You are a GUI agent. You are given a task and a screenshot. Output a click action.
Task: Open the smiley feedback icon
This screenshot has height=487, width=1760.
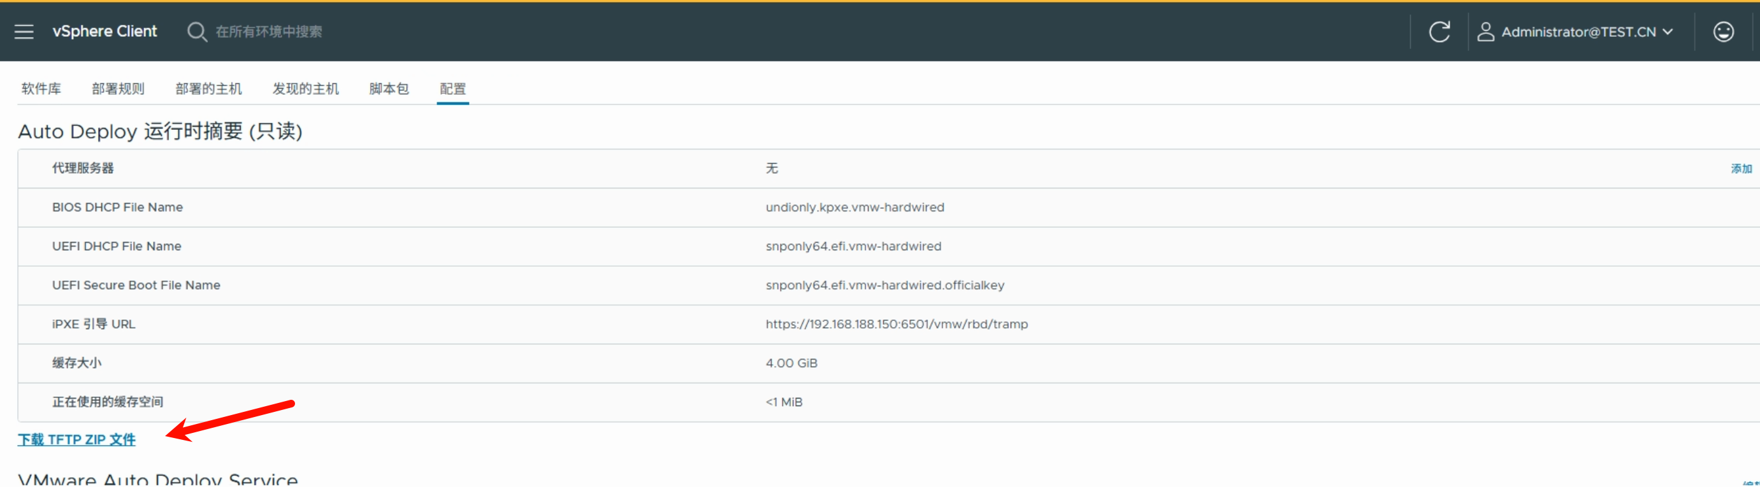point(1723,31)
